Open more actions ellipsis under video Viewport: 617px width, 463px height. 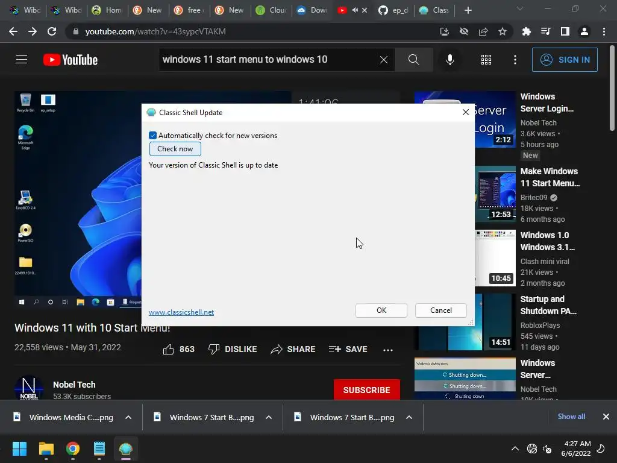[x=388, y=350]
